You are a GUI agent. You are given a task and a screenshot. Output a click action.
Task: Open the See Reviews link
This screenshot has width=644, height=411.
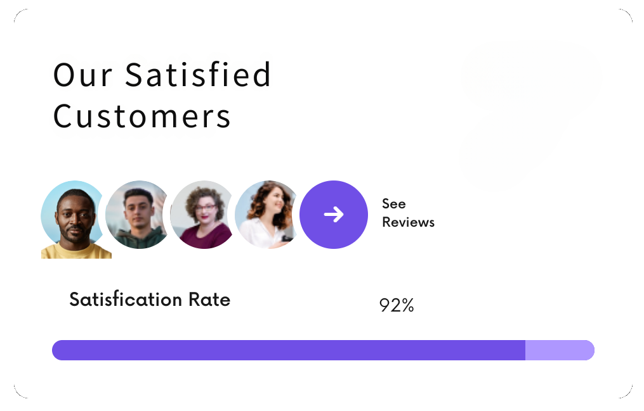coord(408,213)
